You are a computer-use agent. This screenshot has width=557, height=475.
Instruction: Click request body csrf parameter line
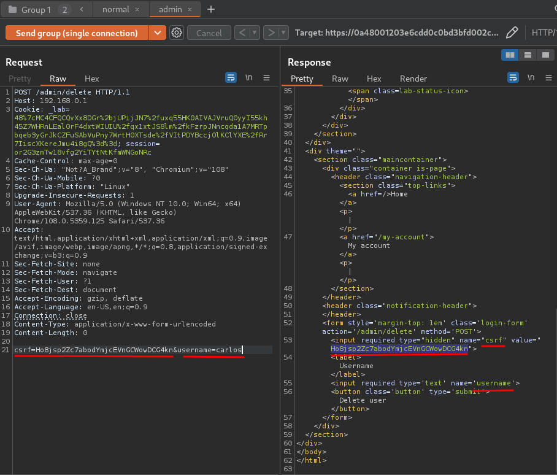point(128,350)
